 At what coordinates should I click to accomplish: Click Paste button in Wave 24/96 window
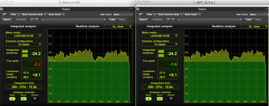click(x=122, y=19)
